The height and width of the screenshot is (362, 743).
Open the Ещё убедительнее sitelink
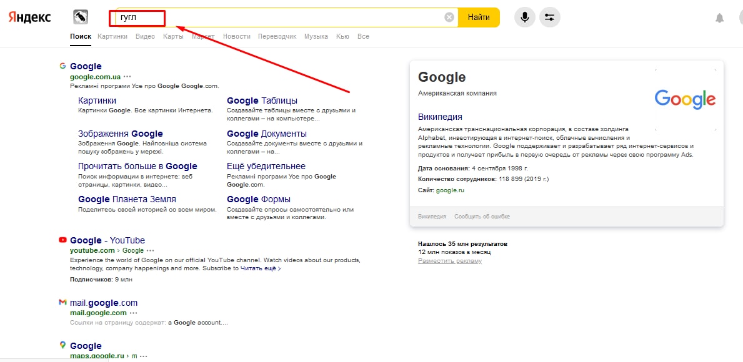(x=266, y=166)
